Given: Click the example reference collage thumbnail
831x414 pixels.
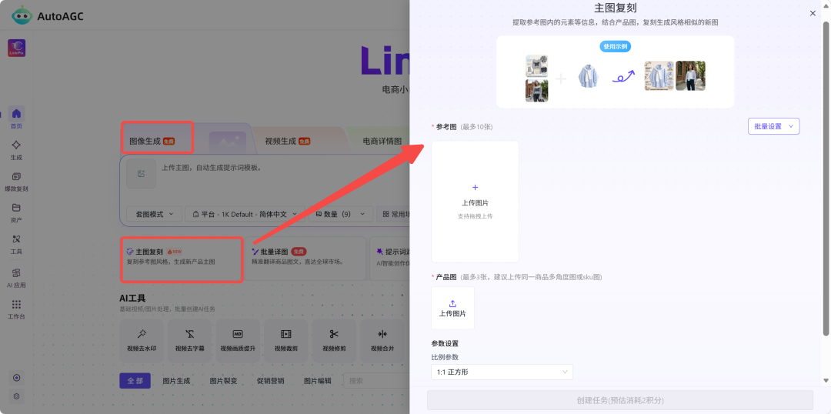Looking at the screenshot, I should click(537, 66).
